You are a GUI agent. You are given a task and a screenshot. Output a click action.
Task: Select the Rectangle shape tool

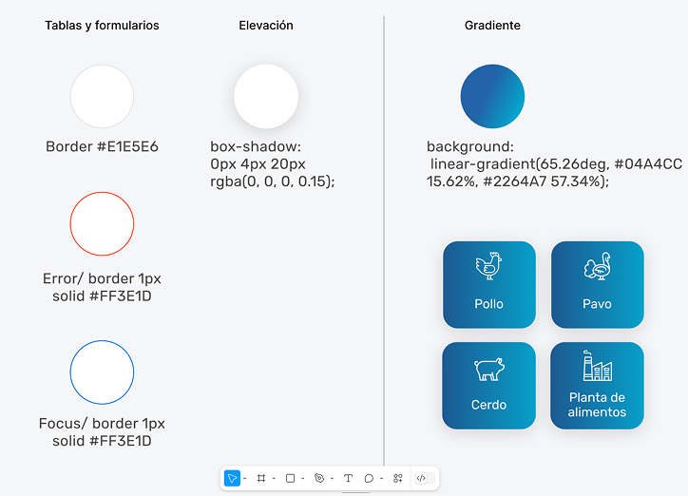(290, 478)
